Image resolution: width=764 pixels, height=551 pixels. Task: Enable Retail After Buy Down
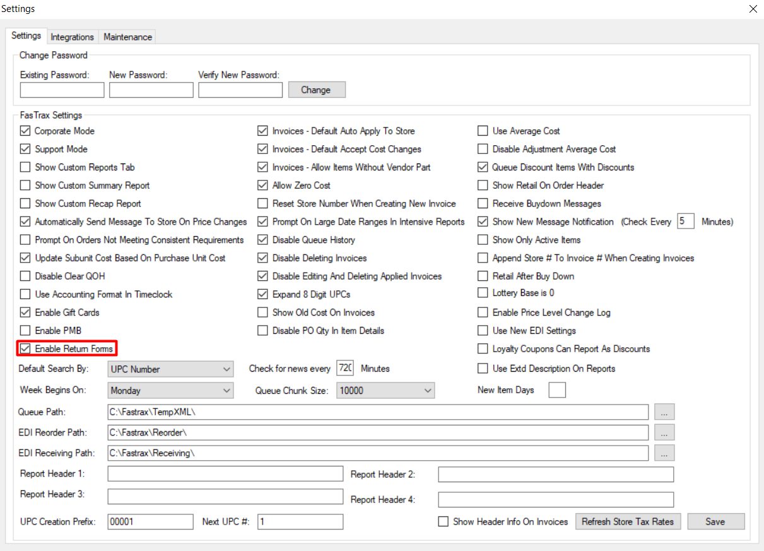click(x=483, y=276)
